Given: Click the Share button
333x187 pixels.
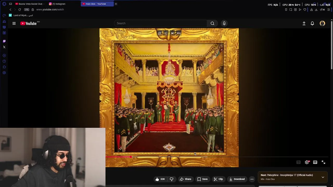Looking at the screenshot, I should point(185,179).
